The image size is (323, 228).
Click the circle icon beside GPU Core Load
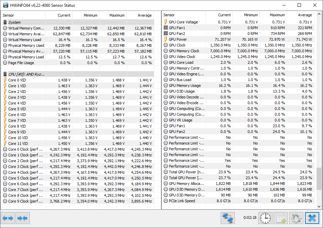point(166,62)
